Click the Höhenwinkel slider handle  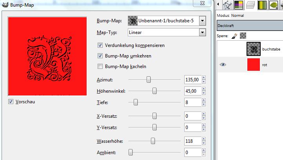pos(154,91)
